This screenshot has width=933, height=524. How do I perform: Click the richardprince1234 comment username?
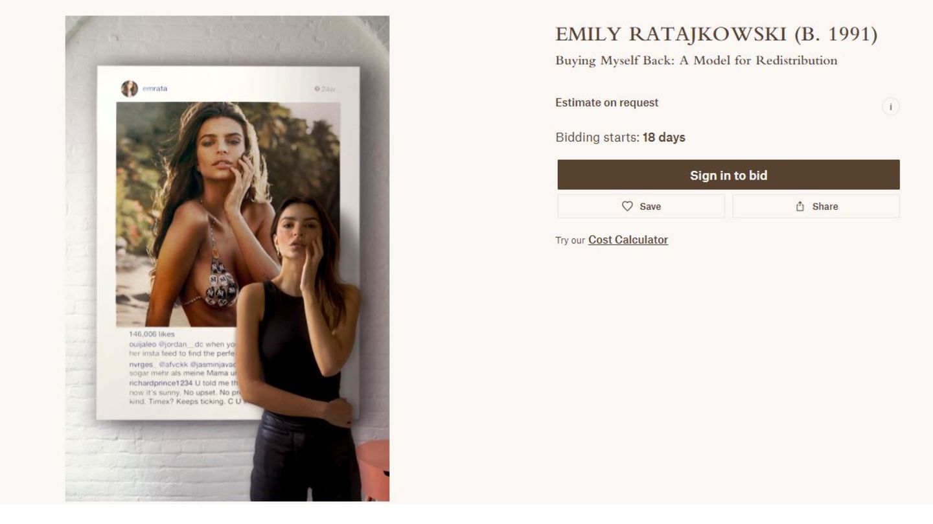click(161, 383)
